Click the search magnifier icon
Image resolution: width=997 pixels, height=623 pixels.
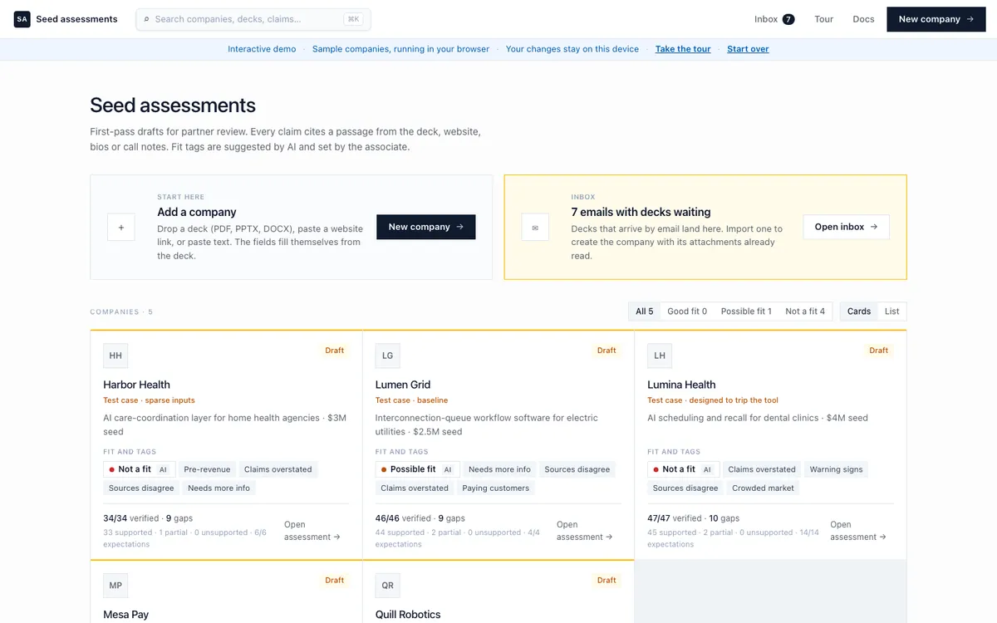tap(146, 19)
